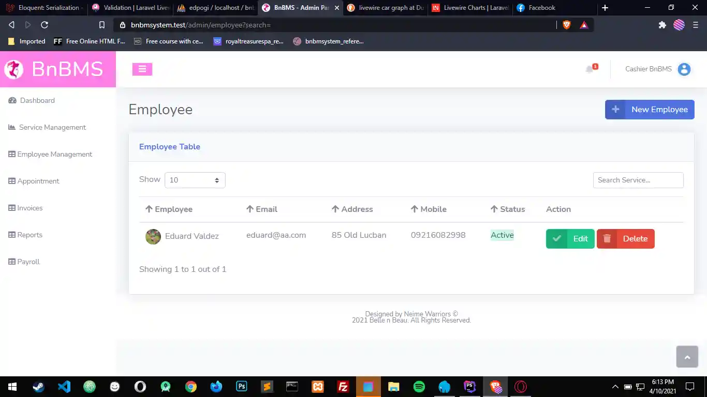
Task: Open Payroll in the sidebar
Action: [x=24, y=262]
